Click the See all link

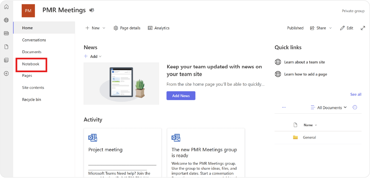[356, 94]
